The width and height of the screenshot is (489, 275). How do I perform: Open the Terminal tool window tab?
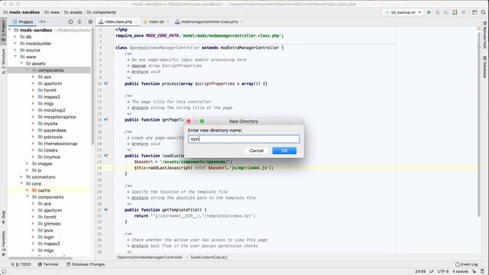[x=48, y=264]
